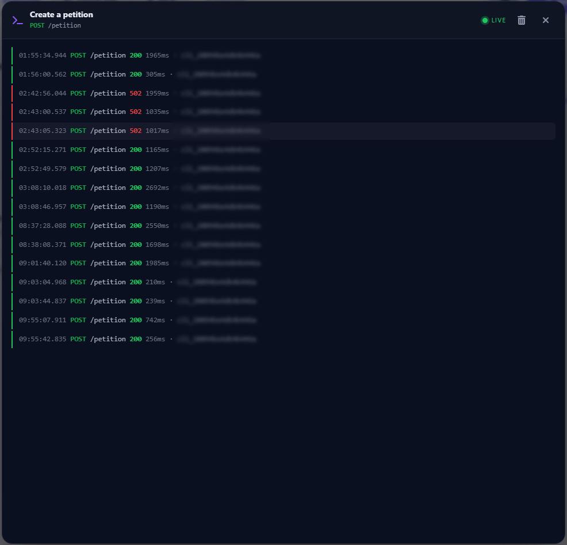This screenshot has width=567, height=545.
Task: Select the highlighted 02:43:05.323 log row
Action: point(283,131)
